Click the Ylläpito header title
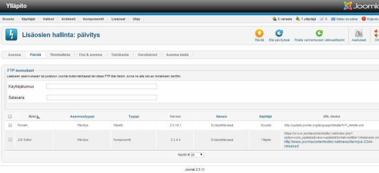379x173 pixels. coord(17,6)
